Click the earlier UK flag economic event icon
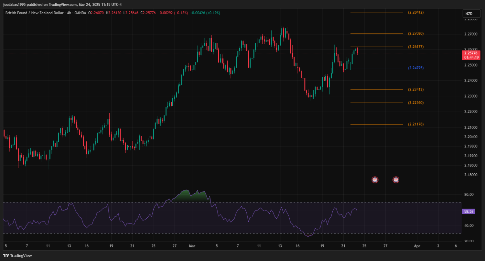 (375, 180)
